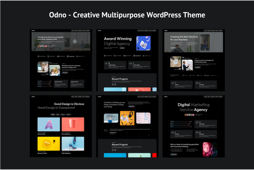Click button below 'Satisfied customer is the best' text
The image size is (254, 170).
[x=65, y=73]
